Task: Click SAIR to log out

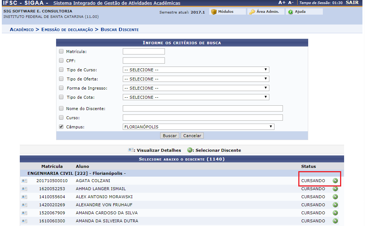Action: point(352,3)
